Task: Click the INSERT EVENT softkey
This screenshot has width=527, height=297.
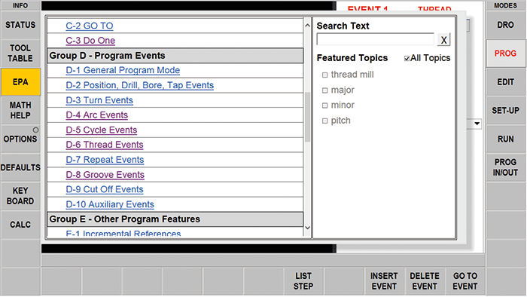Action: (x=384, y=281)
